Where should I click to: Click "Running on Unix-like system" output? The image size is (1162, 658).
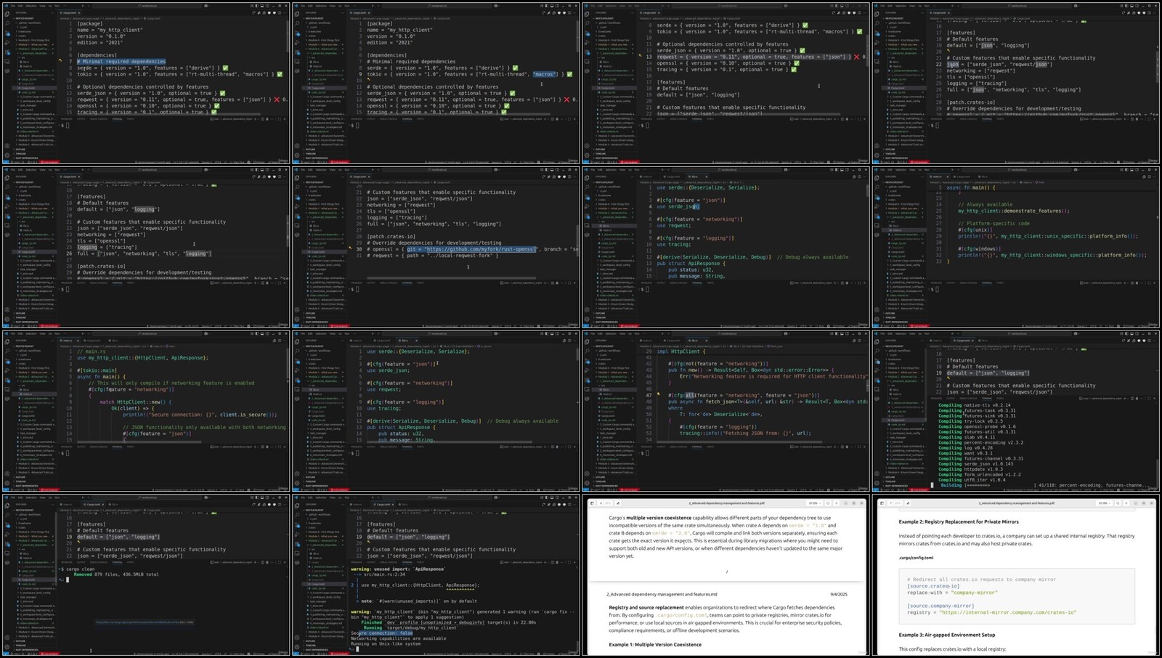pos(386,643)
